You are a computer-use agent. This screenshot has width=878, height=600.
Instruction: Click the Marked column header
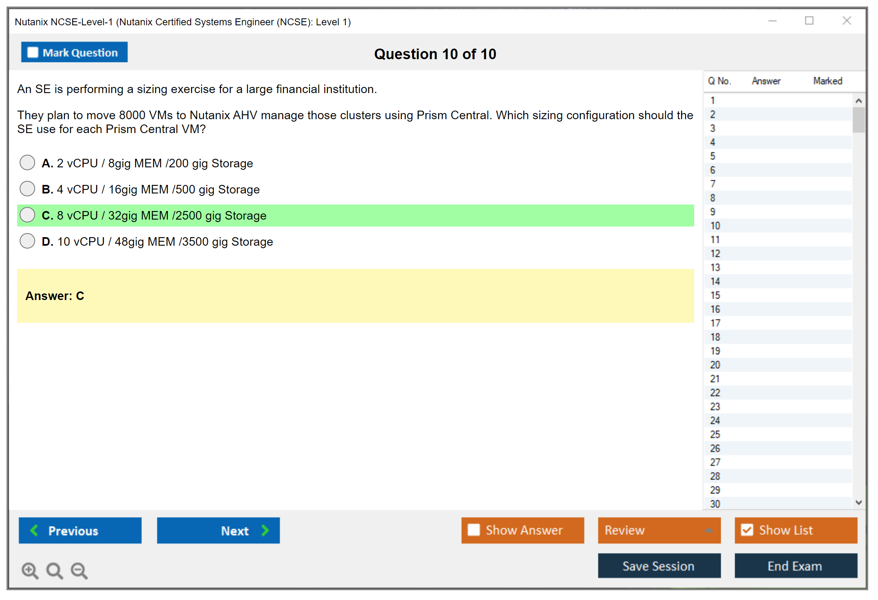click(827, 81)
